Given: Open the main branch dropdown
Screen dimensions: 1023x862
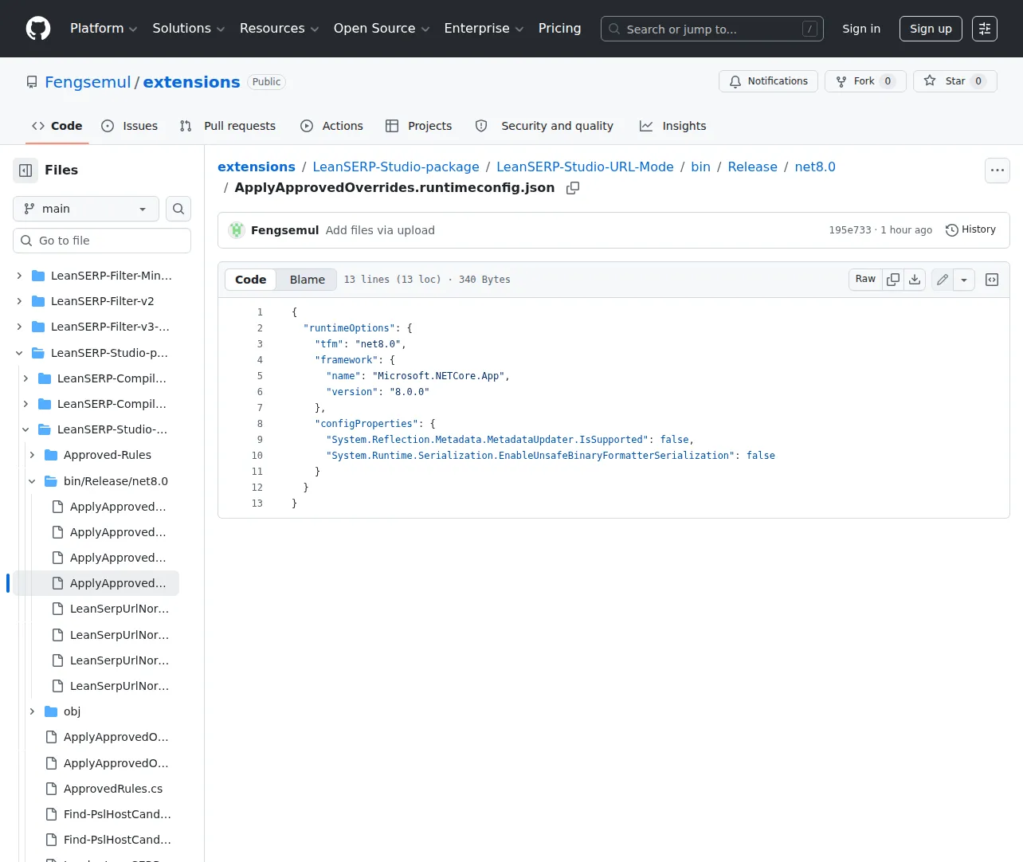Looking at the screenshot, I should coord(86,209).
